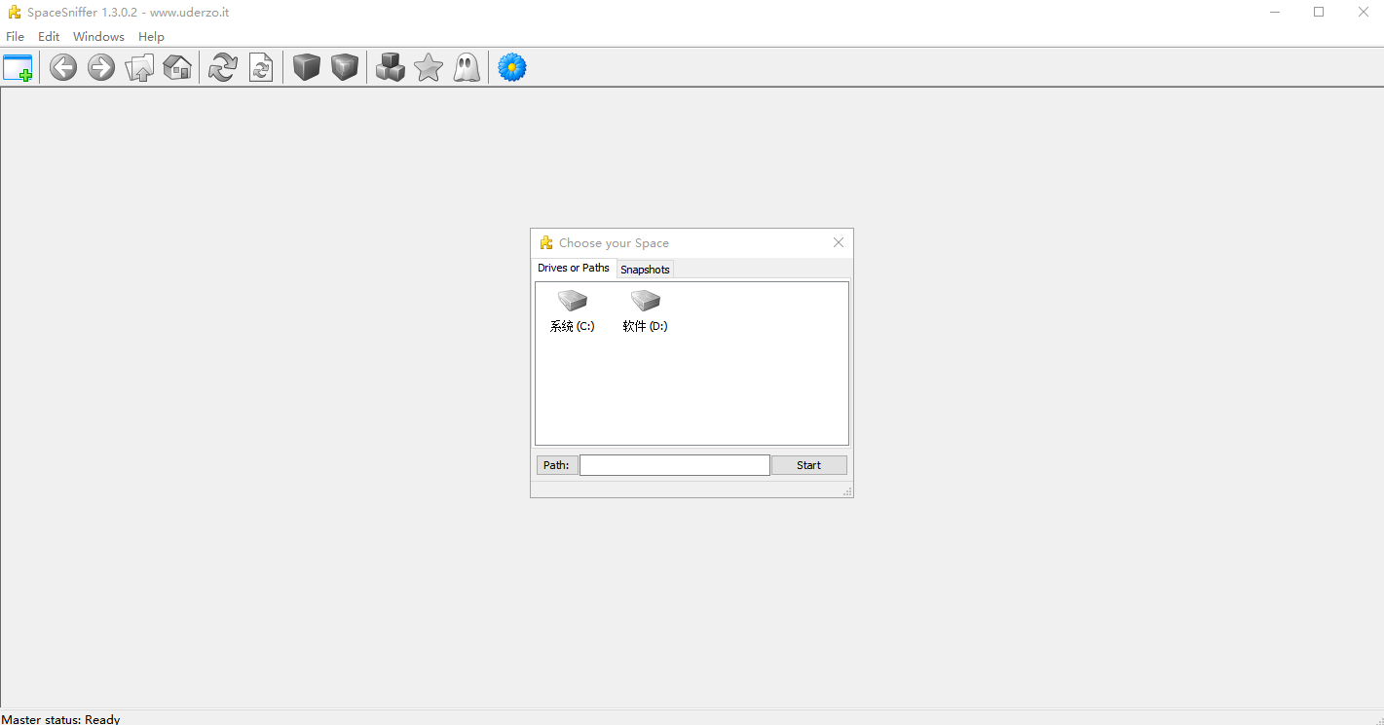Viewport: 1384px width, 725px height.
Task: Click the solid single cube icon
Action: tap(307, 68)
